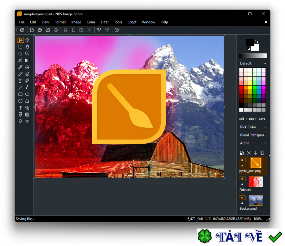Viewport: 285px width, 246px height.
Task: Toggle visibility of the Airbrush layer
Action: [x=242, y=179]
